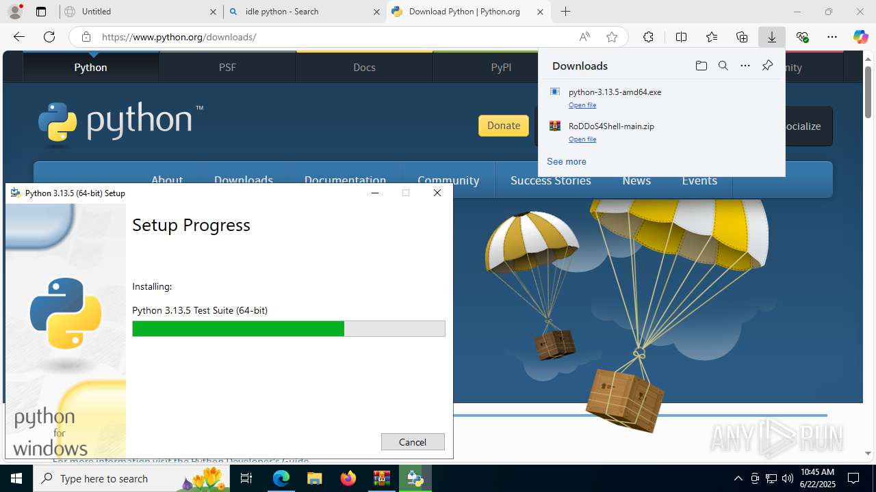Image resolution: width=876 pixels, height=492 pixels.
Task: Open the PSF top navigation tab
Action: [227, 67]
